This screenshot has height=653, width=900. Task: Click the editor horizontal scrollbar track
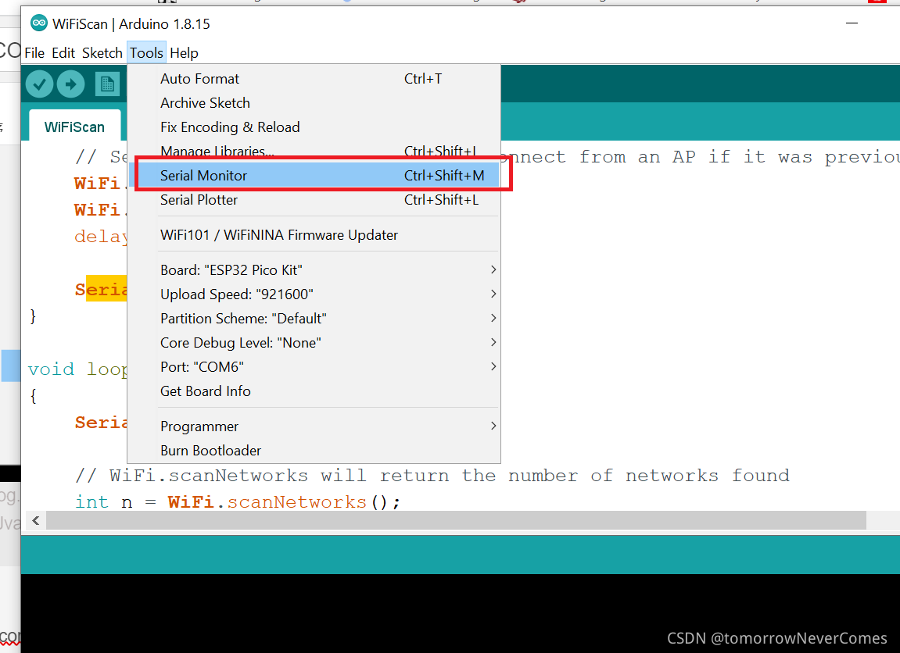click(456, 520)
